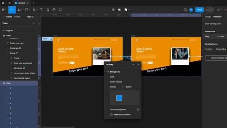Start audio conversation headphones icon
227x128 pixels.
[185, 10]
